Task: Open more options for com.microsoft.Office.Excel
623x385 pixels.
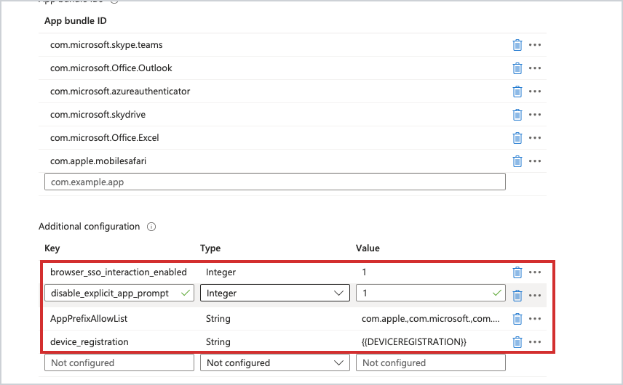Action: tap(535, 138)
